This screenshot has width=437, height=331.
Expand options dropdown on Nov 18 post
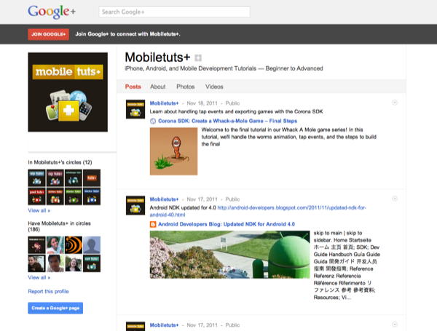[x=395, y=103]
